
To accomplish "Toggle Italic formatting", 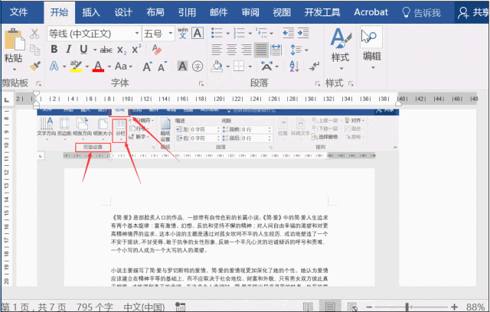I will 68,49.
